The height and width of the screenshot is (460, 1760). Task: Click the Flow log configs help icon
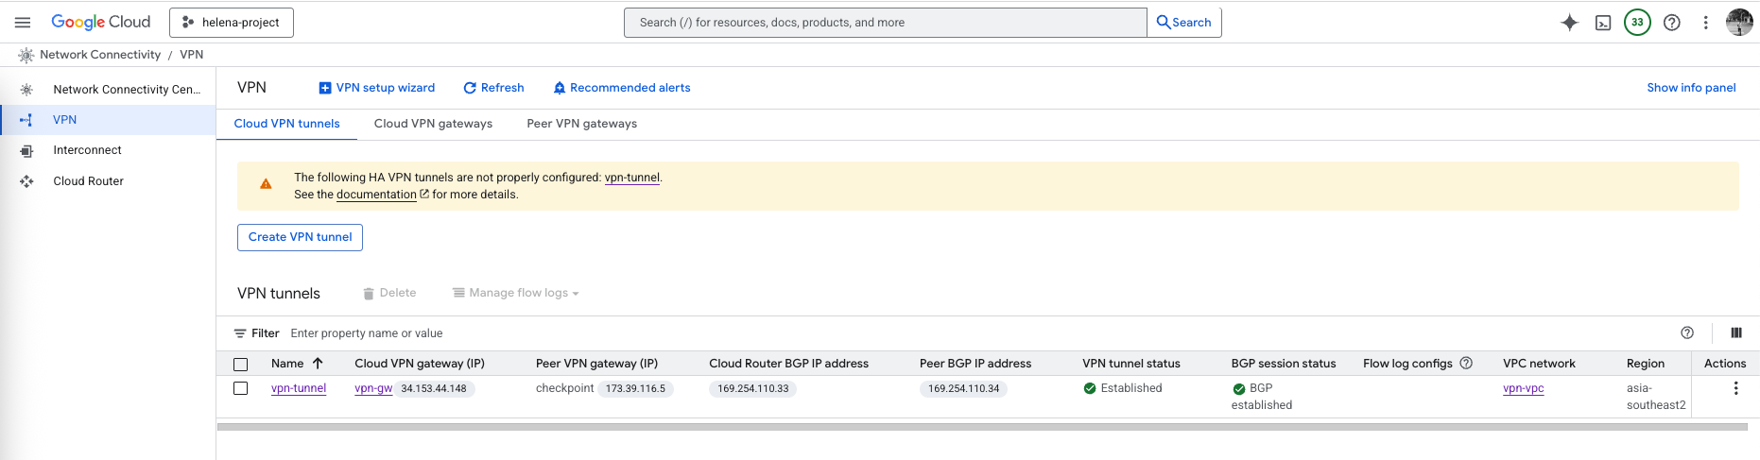click(1466, 363)
